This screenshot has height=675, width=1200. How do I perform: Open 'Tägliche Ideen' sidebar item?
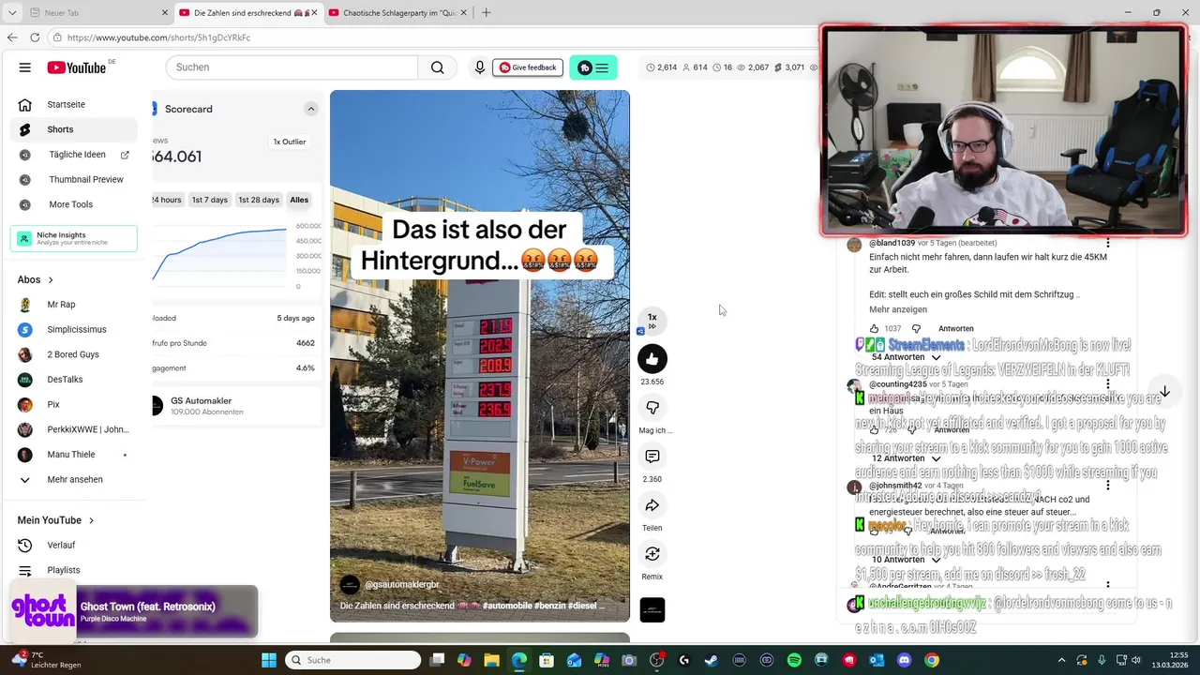click(x=76, y=155)
